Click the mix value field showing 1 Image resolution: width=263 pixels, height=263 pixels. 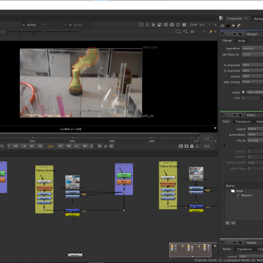[251, 98]
